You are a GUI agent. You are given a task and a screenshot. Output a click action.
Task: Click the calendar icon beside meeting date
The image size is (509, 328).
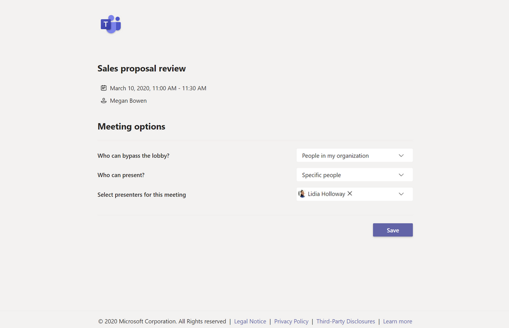[103, 88]
